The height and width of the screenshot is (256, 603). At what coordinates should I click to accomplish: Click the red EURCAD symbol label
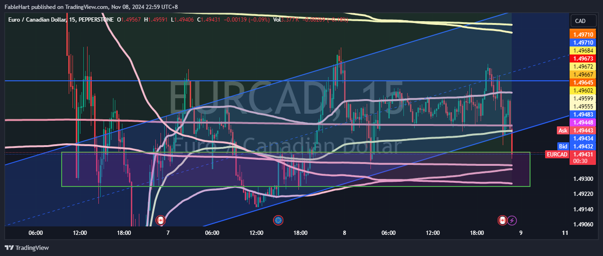click(x=557, y=154)
